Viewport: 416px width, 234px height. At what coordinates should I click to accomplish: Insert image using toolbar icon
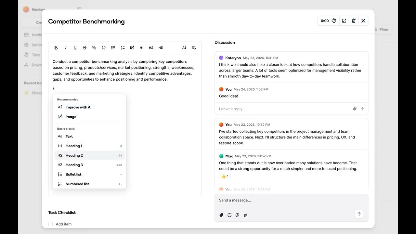click(x=132, y=48)
